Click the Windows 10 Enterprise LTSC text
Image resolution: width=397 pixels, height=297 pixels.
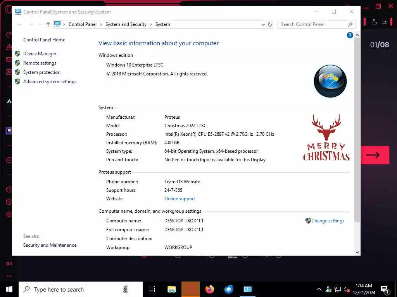click(x=135, y=65)
